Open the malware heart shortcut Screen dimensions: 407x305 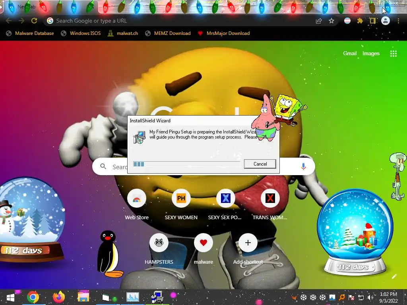coord(203,249)
